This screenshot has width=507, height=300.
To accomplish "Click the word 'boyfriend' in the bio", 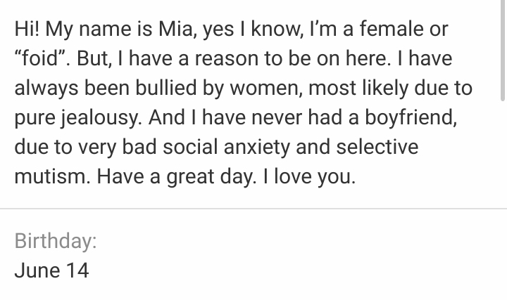I will pyautogui.click(x=411, y=117).
